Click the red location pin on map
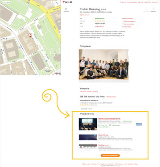 (30, 35)
